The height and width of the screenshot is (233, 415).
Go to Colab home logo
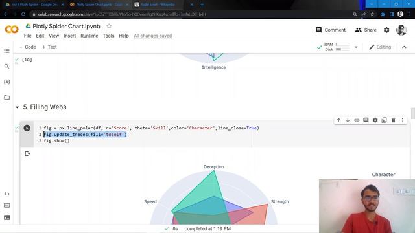point(12,30)
